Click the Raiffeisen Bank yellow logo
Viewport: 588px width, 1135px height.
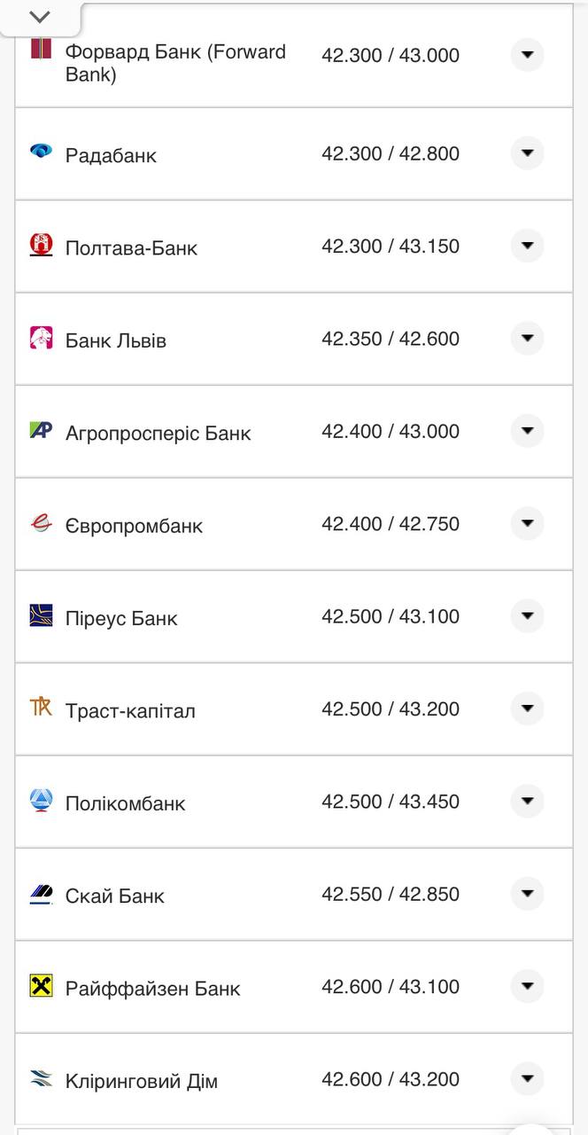coord(41,985)
